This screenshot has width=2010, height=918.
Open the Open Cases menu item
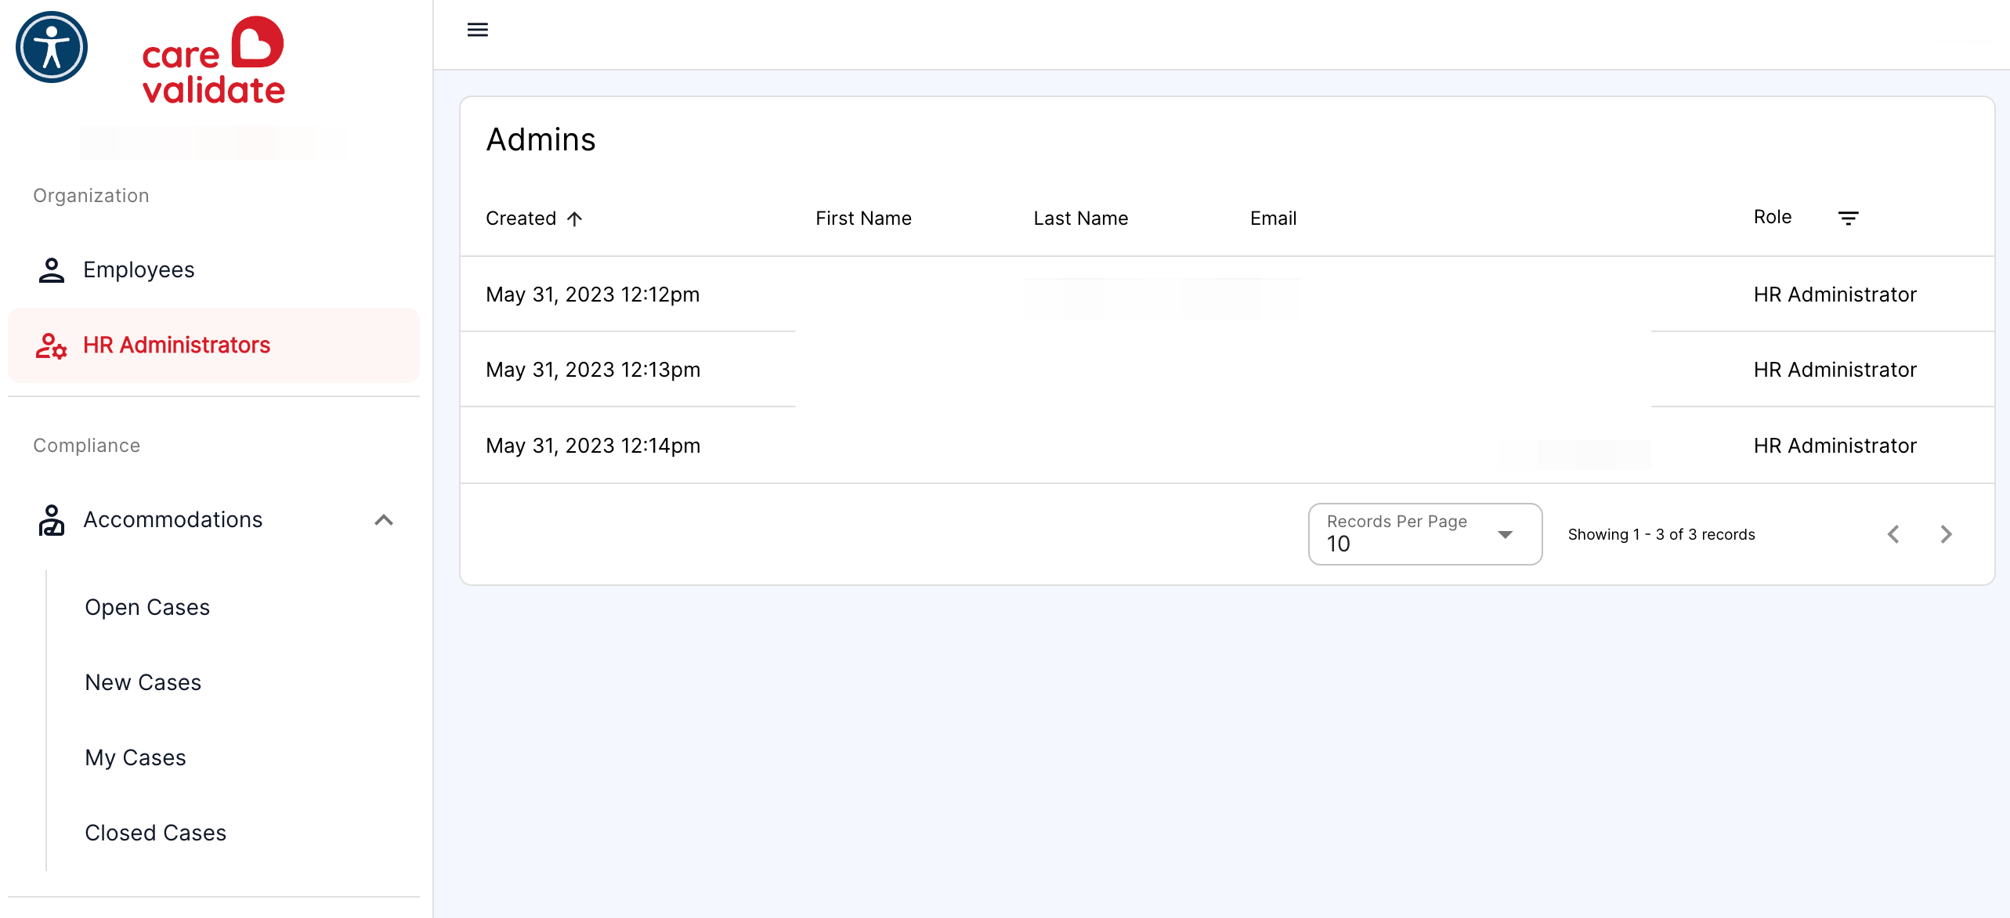coord(147,608)
